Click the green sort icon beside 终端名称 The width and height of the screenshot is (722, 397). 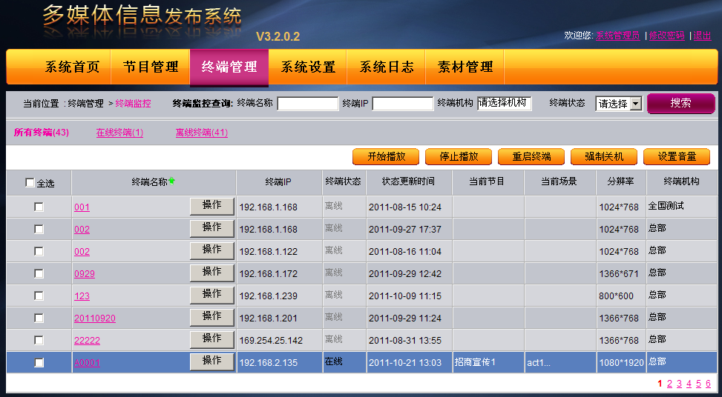click(x=172, y=180)
